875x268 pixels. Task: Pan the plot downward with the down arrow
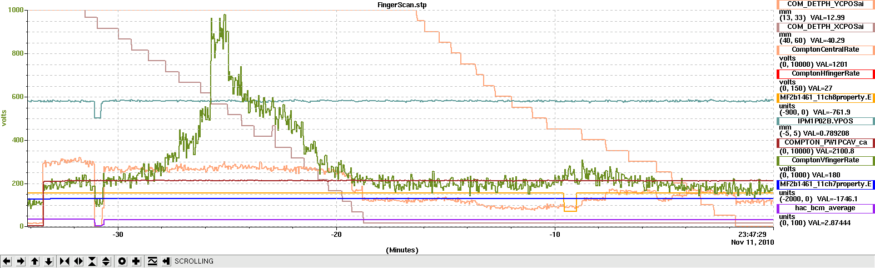48,261
